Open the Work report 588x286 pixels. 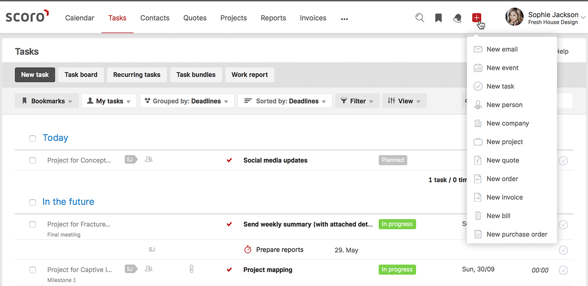pos(250,75)
